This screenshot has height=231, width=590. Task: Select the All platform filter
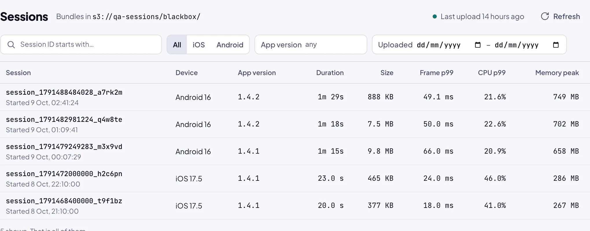[177, 45]
